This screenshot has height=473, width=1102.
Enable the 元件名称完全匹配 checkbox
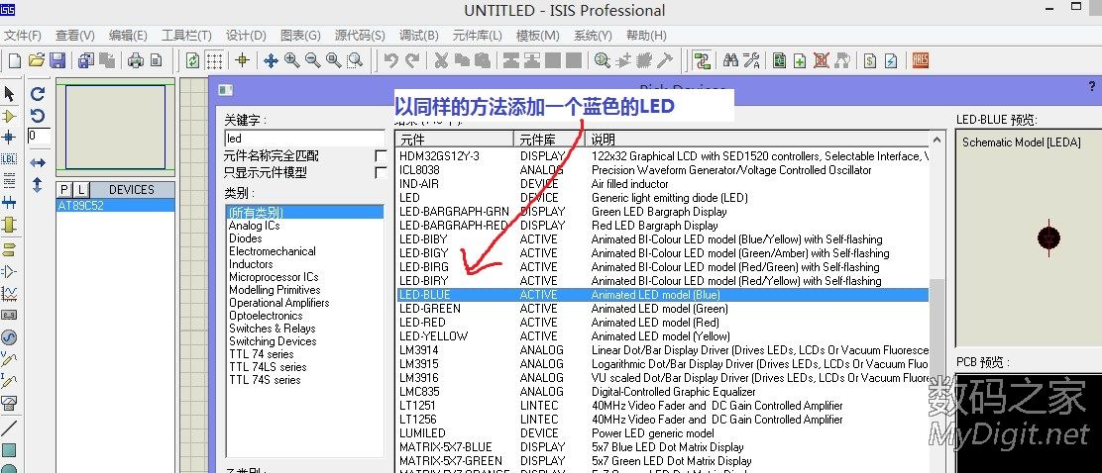point(381,156)
